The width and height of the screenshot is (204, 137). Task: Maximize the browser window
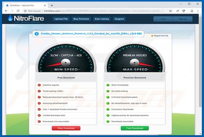coord(189,4)
